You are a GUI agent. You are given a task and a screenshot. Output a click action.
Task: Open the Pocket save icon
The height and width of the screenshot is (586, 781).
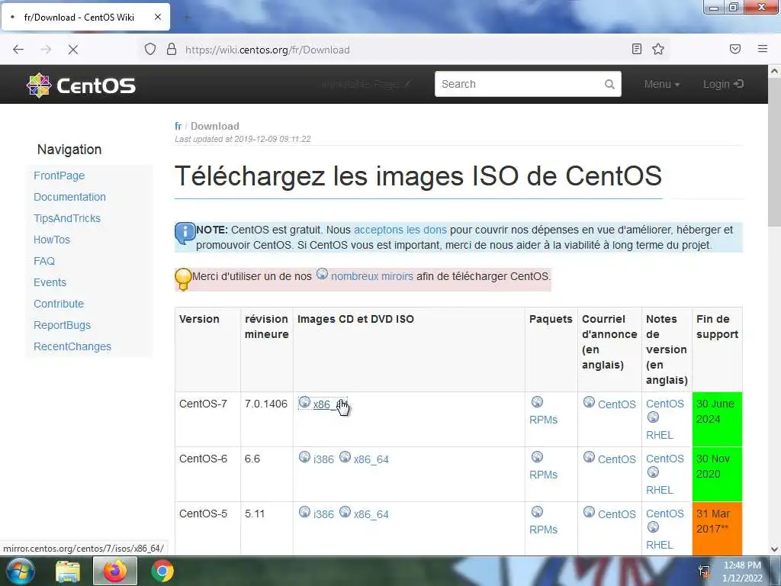[x=735, y=49]
